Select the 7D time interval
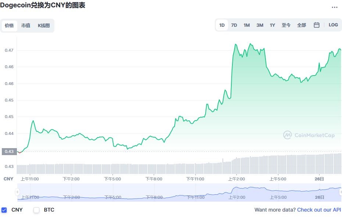342x220 pixels. pos(234,25)
